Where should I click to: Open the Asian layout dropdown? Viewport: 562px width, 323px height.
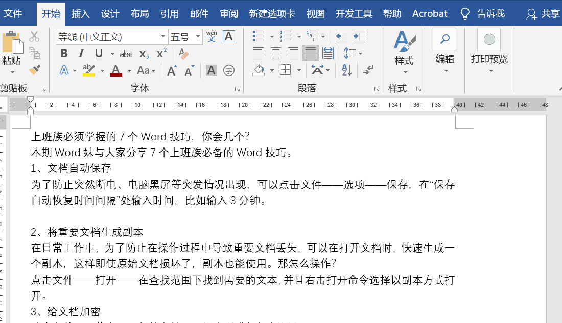(320, 70)
